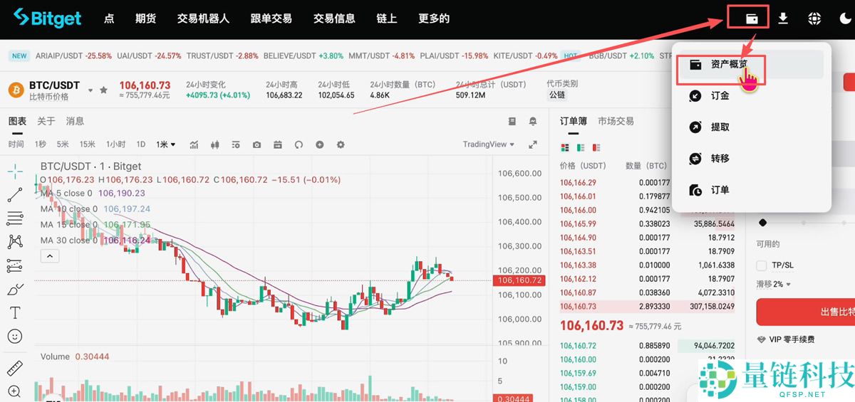Open chart settings gear icon
This screenshot has width=855, height=402.
pyautogui.click(x=341, y=144)
